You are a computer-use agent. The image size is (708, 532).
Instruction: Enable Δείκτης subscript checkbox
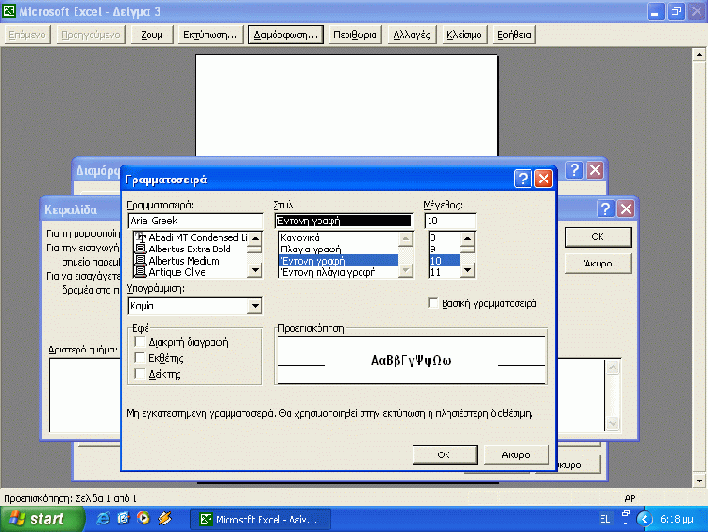pos(140,374)
